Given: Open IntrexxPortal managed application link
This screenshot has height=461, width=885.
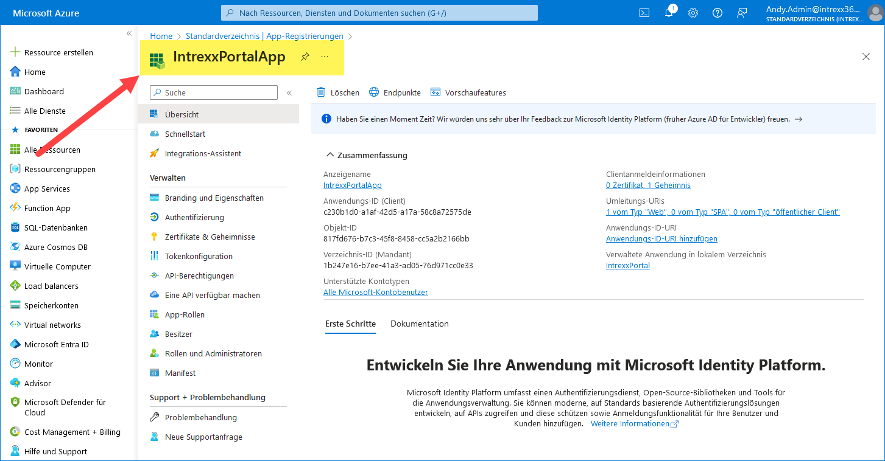Looking at the screenshot, I should pyautogui.click(x=628, y=266).
